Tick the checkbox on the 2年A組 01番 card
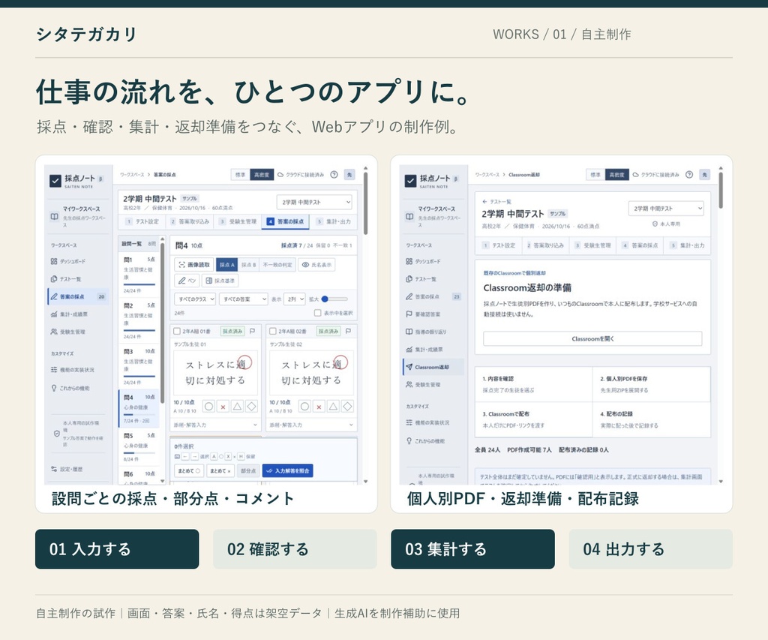 [x=177, y=332]
